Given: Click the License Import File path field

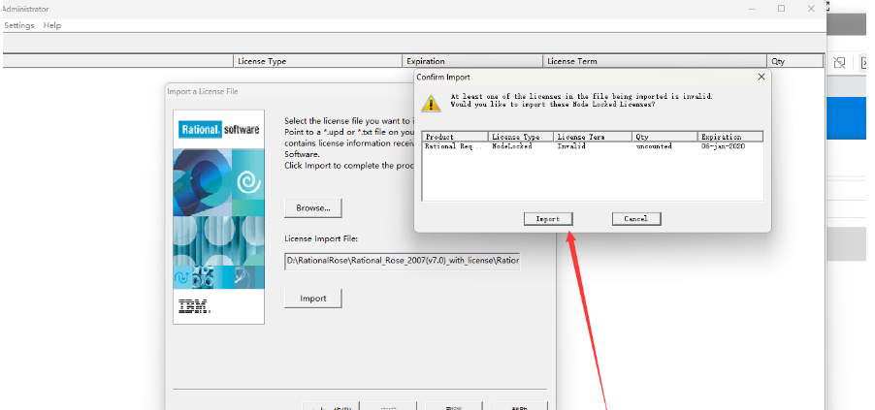Looking at the screenshot, I should pos(403,261).
